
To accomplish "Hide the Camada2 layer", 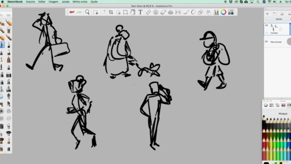I will [x=267, y=26].
